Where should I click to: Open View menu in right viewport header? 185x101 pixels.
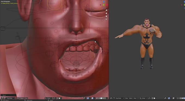[127, 98]
